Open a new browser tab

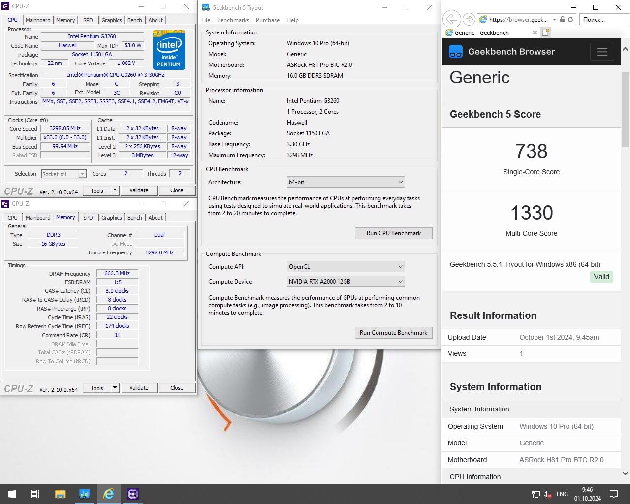pyautogui.click(x=545, y=32)
